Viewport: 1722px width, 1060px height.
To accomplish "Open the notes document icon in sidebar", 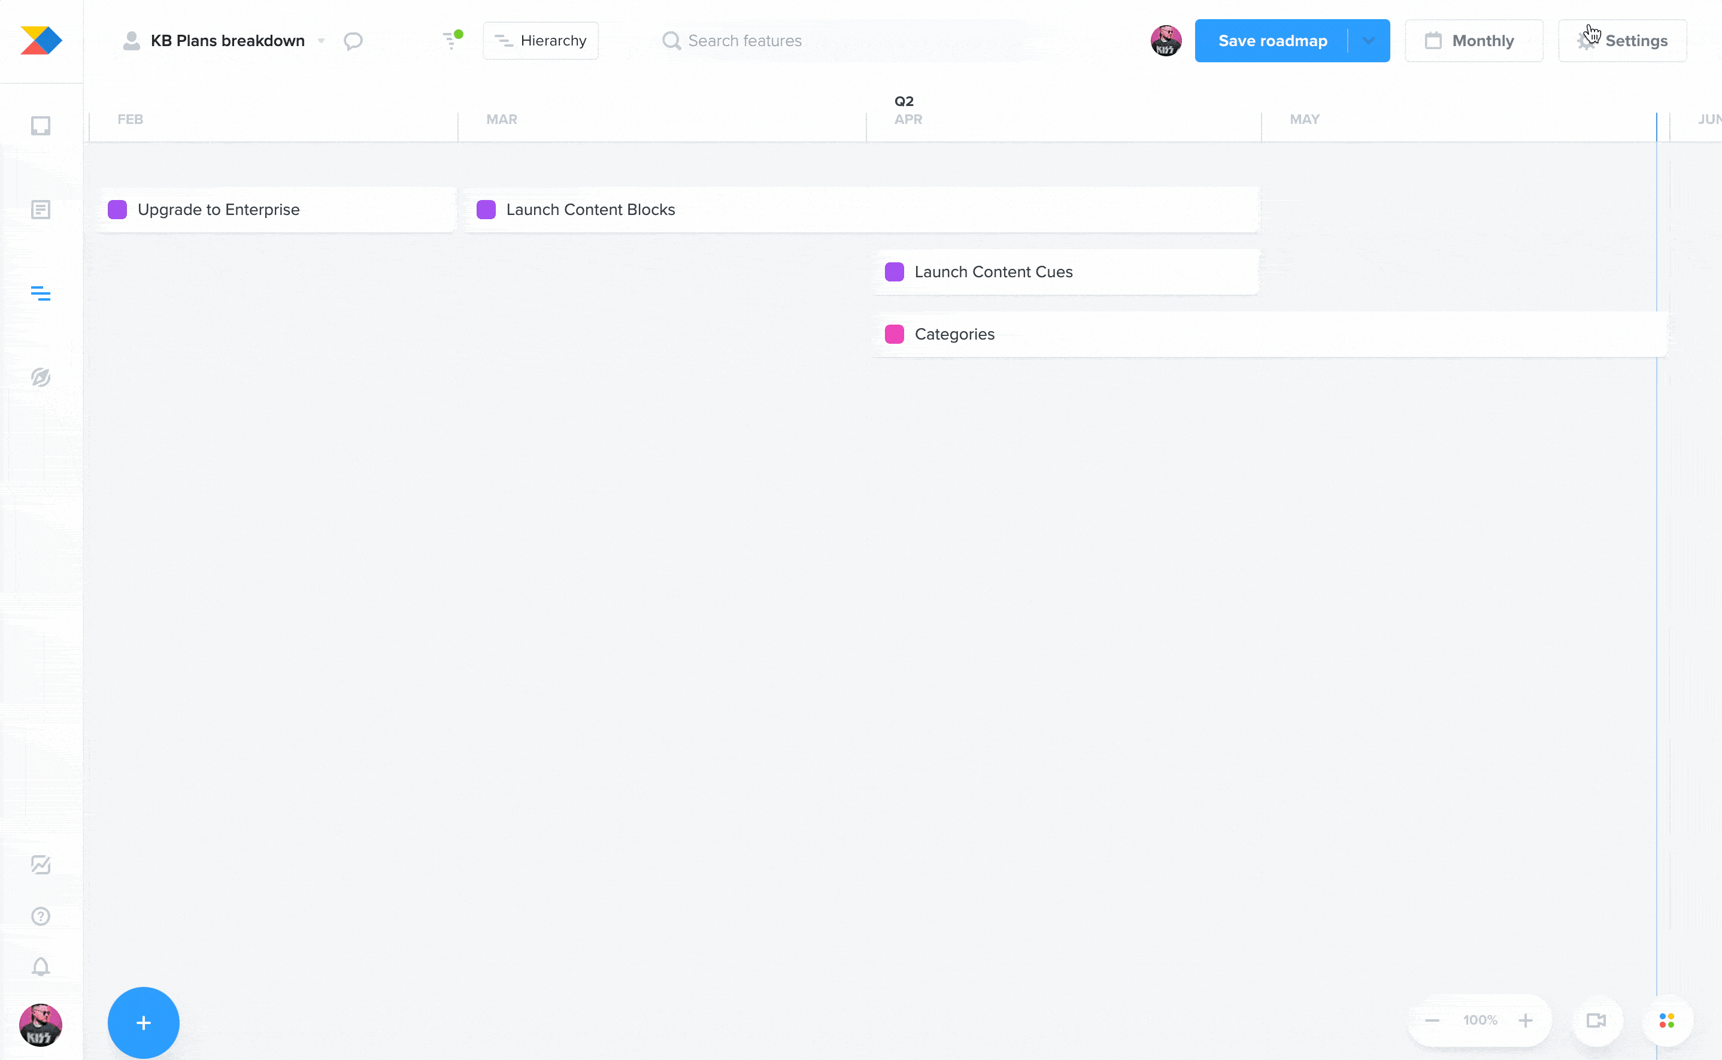I will tap(41, 210).
